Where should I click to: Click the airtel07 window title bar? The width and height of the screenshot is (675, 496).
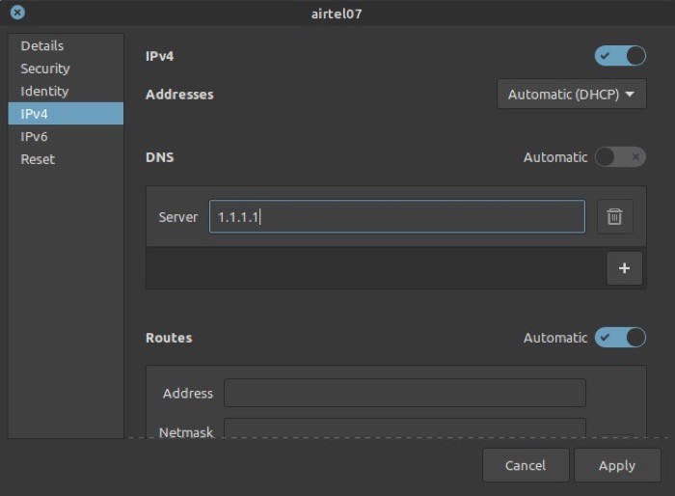337,14
